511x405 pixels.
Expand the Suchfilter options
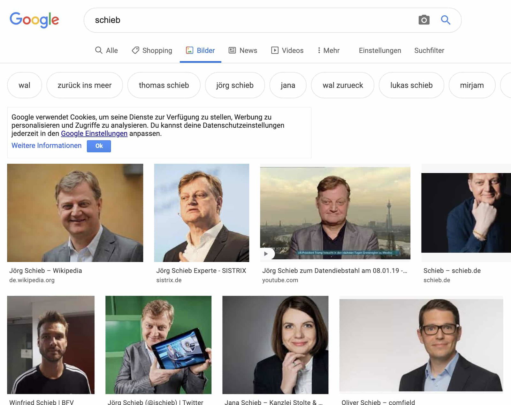(429, 50)
